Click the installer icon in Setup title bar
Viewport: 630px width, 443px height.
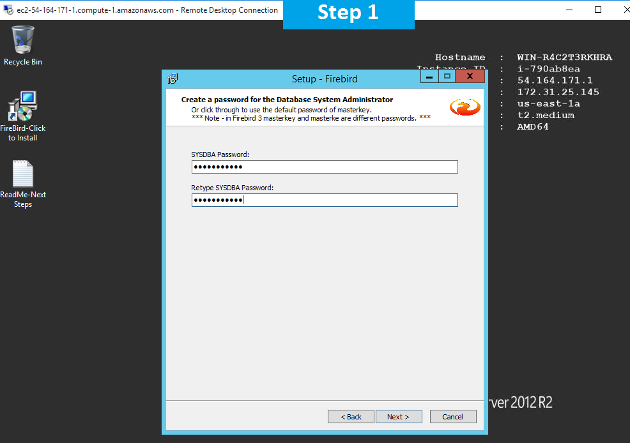coord(173,79)
